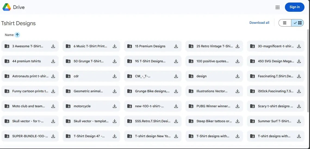Open the T-Shirt Design 47 folder
310x149 pixels.
coord(91,136)
